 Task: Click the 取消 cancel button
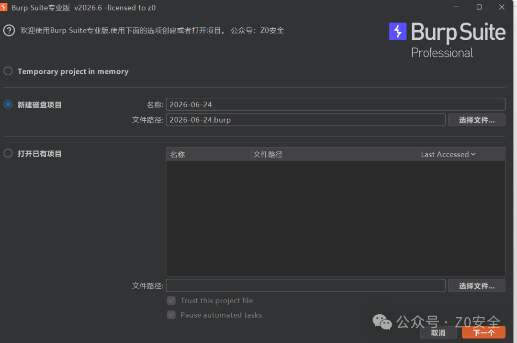[x=438, y=332]
